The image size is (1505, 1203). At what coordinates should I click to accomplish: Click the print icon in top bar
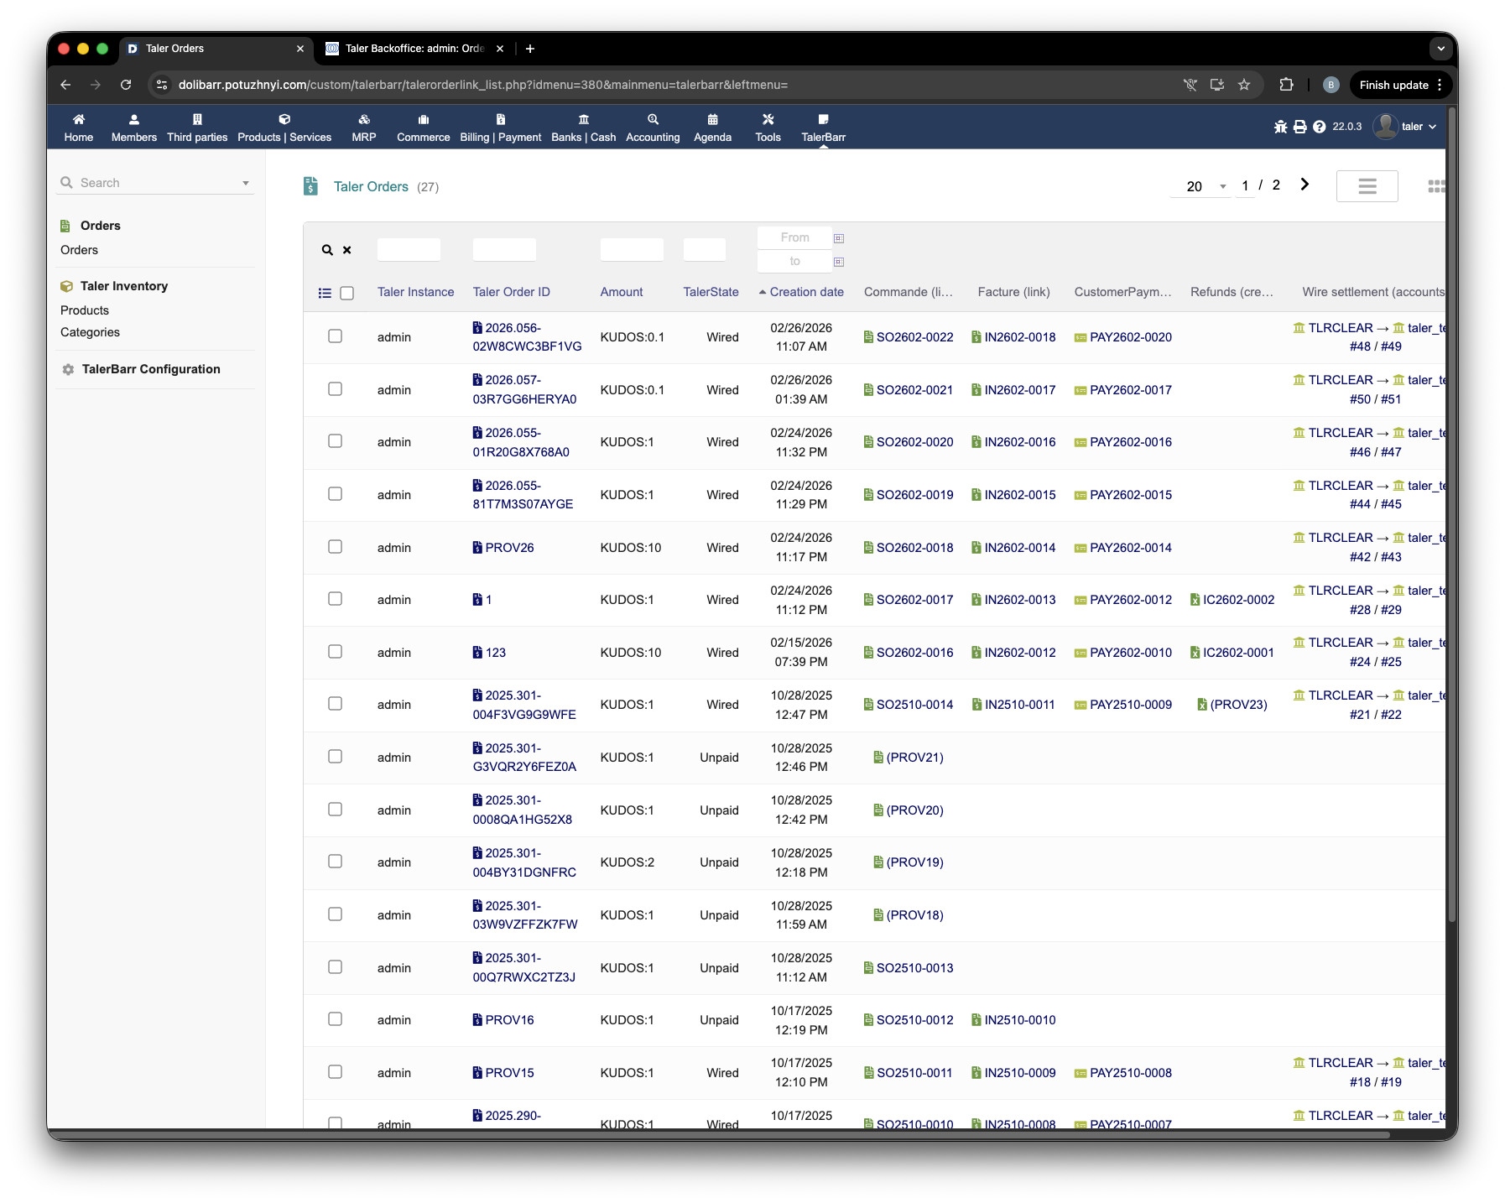tap(1299, 127)
